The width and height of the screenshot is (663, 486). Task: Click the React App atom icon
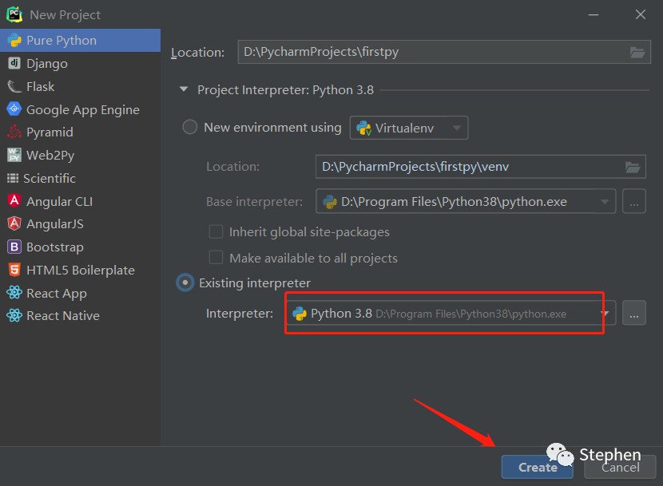tap(14, 292)
